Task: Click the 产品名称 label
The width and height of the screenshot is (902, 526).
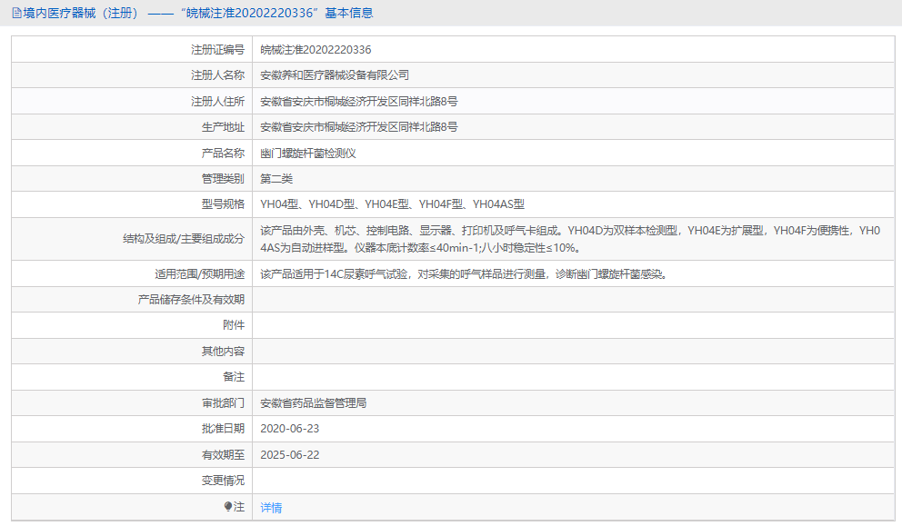Action: (223, 153)
